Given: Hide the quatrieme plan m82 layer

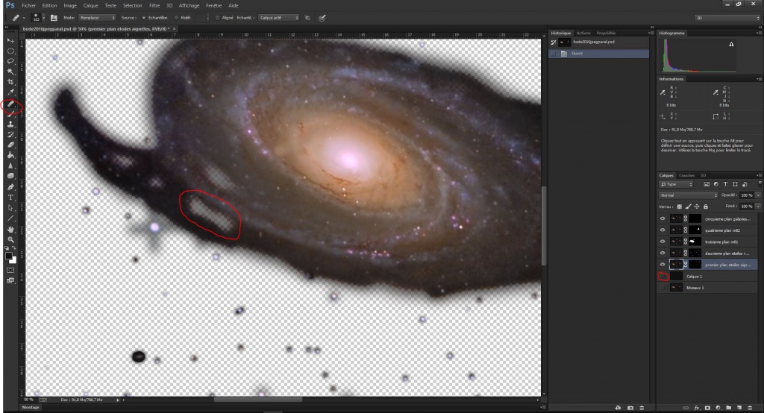Looking at the screenshot, I should (663, 230).
